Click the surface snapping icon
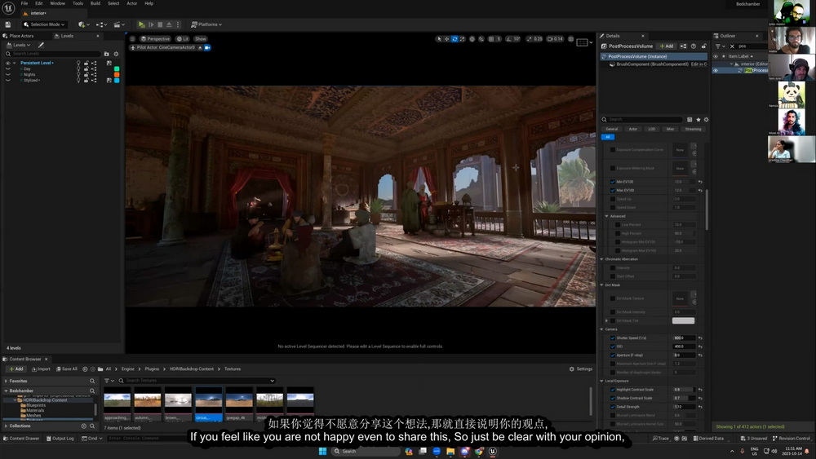Image resolution: width=816 pixels, height=459 pixels. click(x=481, y=39)
